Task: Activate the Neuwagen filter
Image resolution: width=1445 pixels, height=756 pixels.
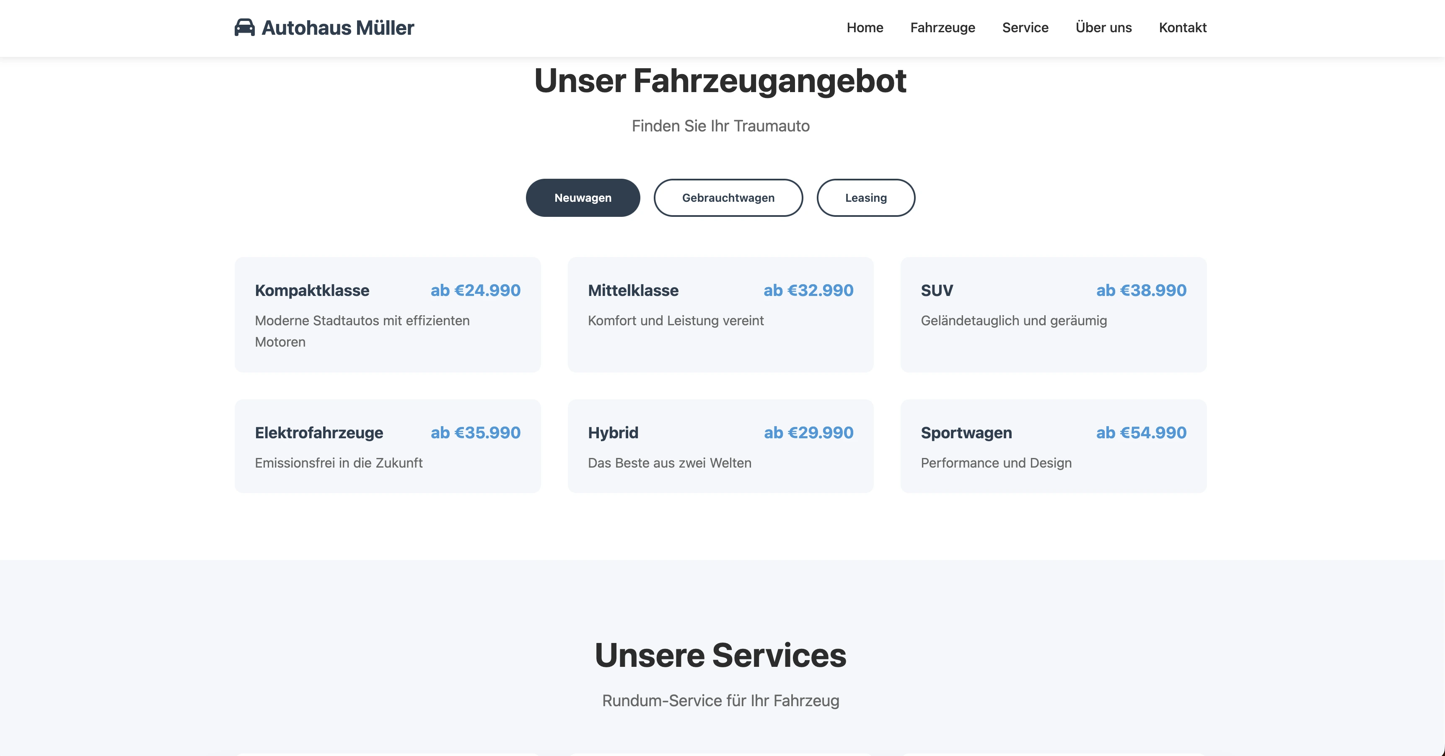Action: [x=582, y=197]
